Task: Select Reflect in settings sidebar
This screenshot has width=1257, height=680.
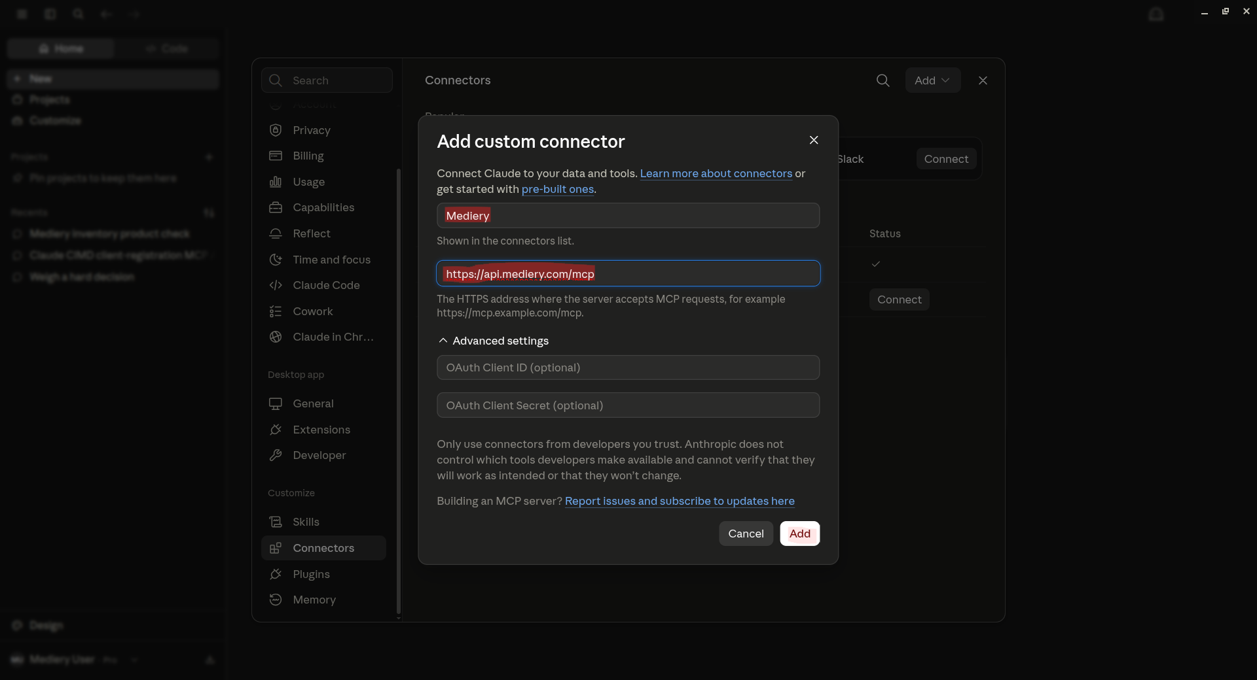Action: [x=323, y=233]
